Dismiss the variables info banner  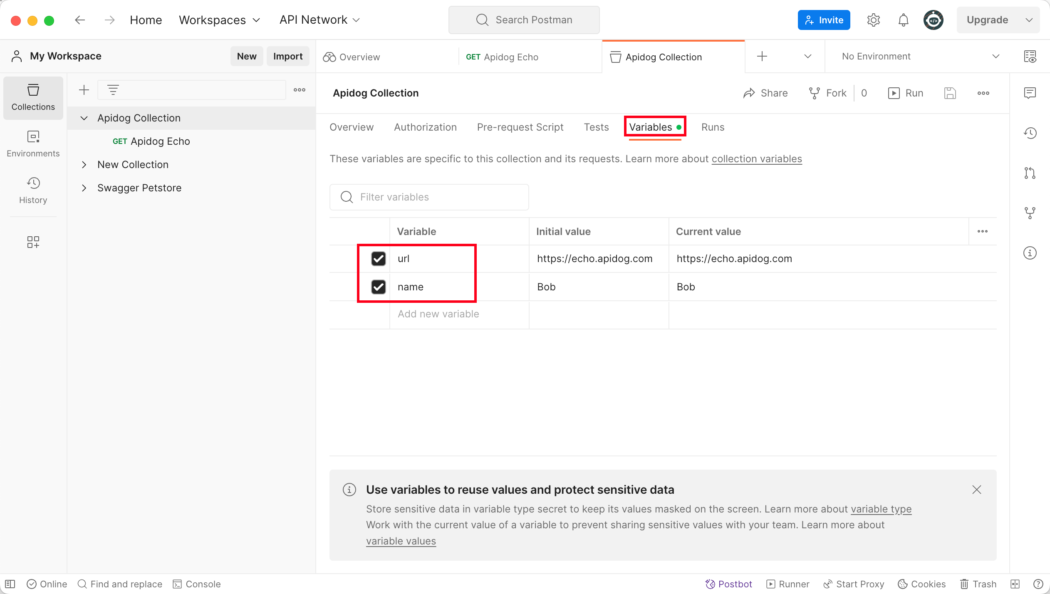(x=976, y=490)
